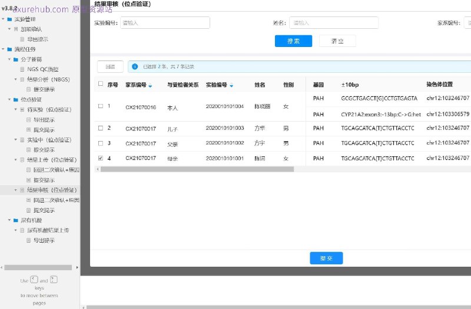The width and height of the screenshot is (471, 309).
Task: Click the 染色体位置 column header
Action: 439,84
